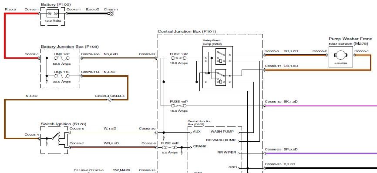Click the Battery Junction Box (P108) label
This screenshot has height=173, width=377.
(70, 47)
